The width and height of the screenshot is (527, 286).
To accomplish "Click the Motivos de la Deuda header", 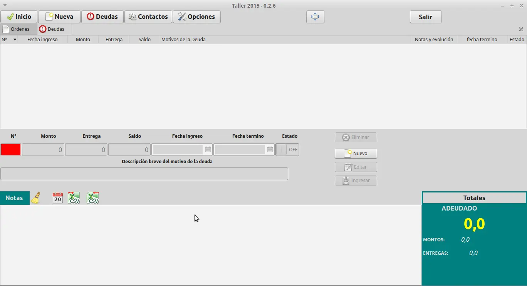I will 285,40.
